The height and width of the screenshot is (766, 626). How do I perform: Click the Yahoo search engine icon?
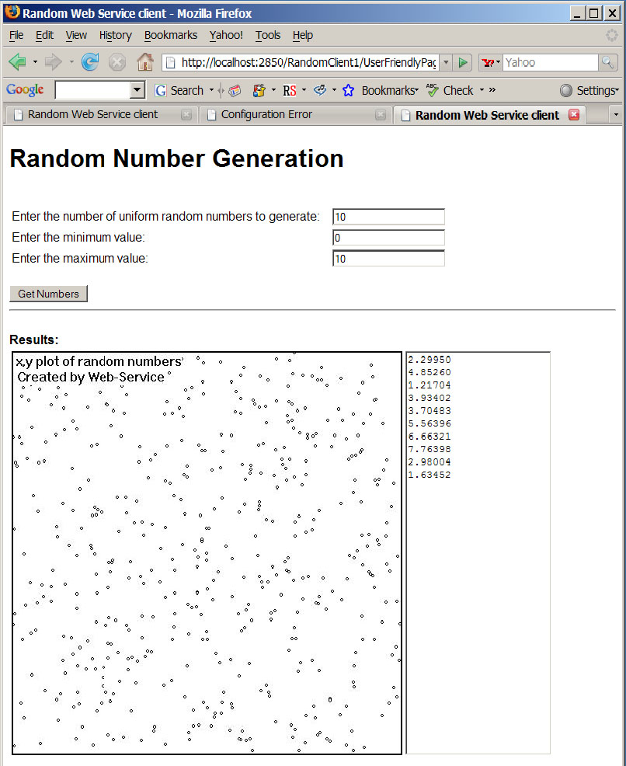[x=487, y=62]
